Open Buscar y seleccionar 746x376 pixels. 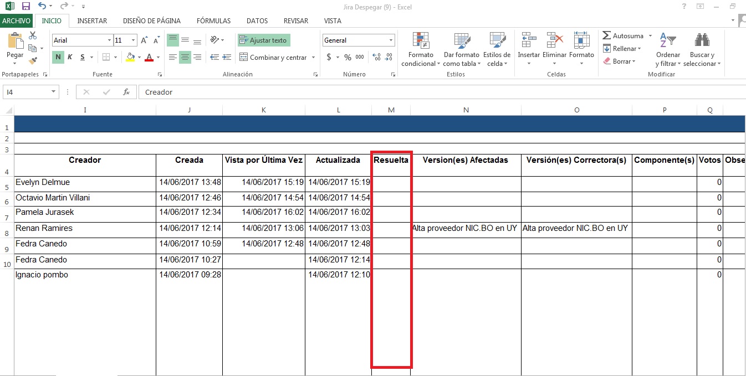coord(702,50)
